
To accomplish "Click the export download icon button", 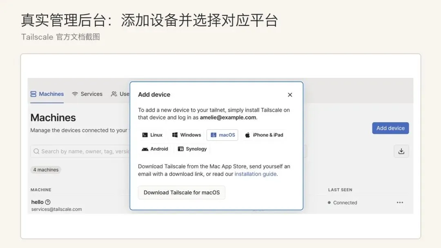I will point(401,151).
